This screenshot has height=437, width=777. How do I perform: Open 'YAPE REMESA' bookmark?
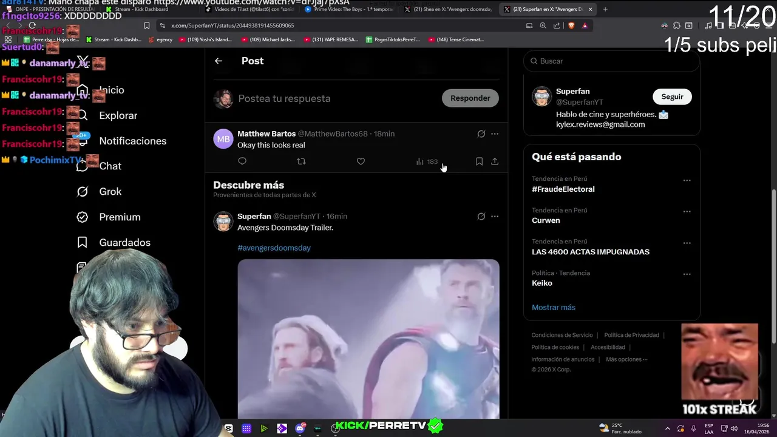pyautogui.click(x=330, y=39)
